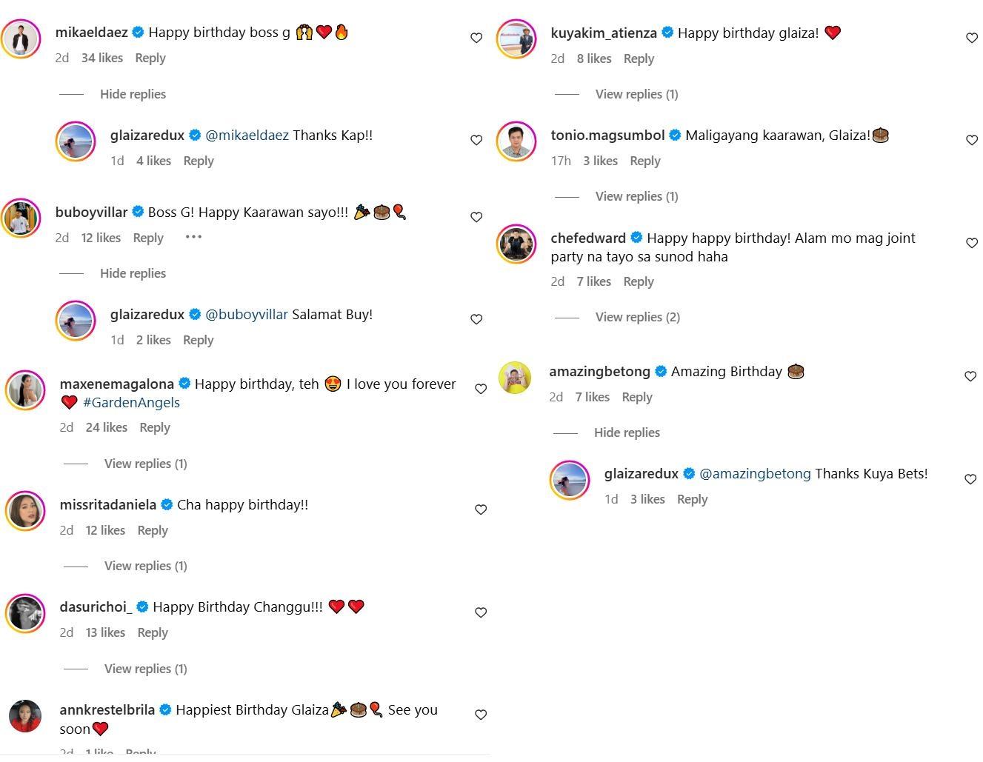Click missritadaniela's profile avatar
Viewport: 983px width, 762px height.
click(25, 510)
